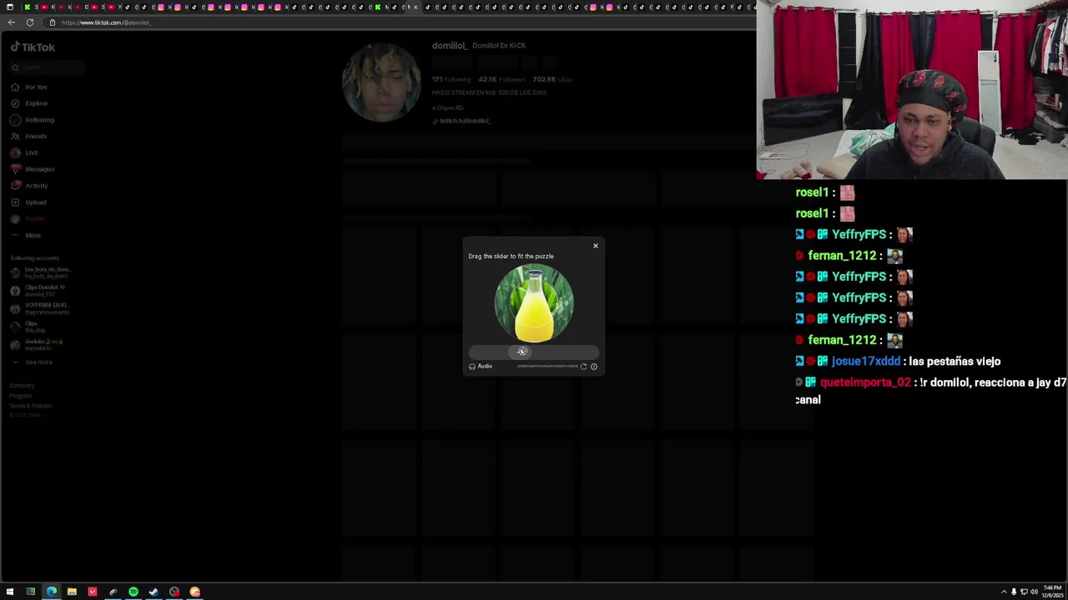Open soyjoelsito following account
Screen dimensions: 1068x600
(37, 344)
